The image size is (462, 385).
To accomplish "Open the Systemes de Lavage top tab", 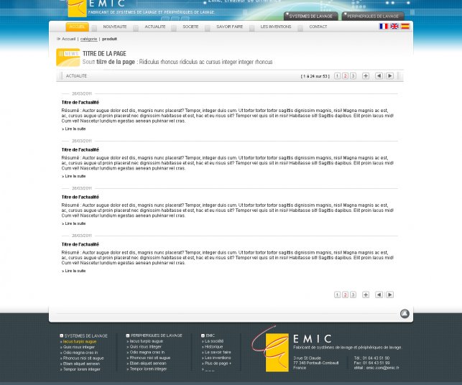I will coord(310,16).
